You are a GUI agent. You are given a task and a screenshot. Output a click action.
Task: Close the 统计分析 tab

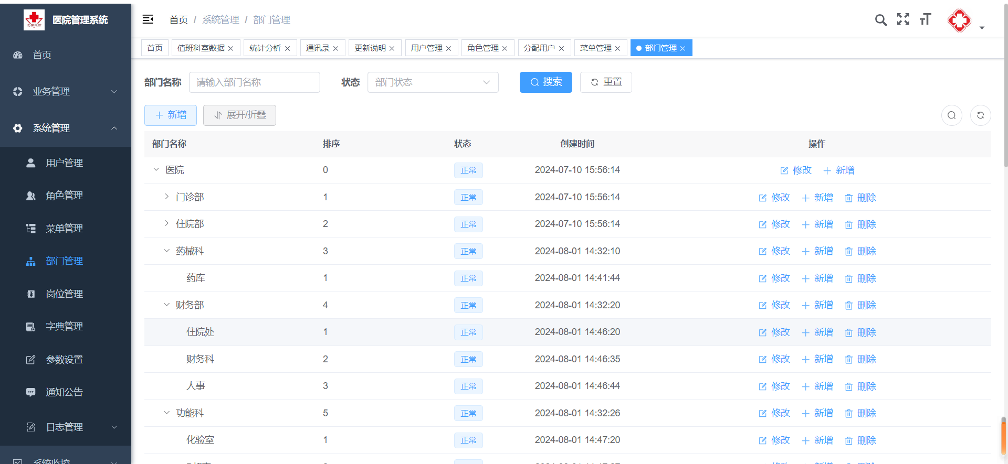[x=287, y=49]
